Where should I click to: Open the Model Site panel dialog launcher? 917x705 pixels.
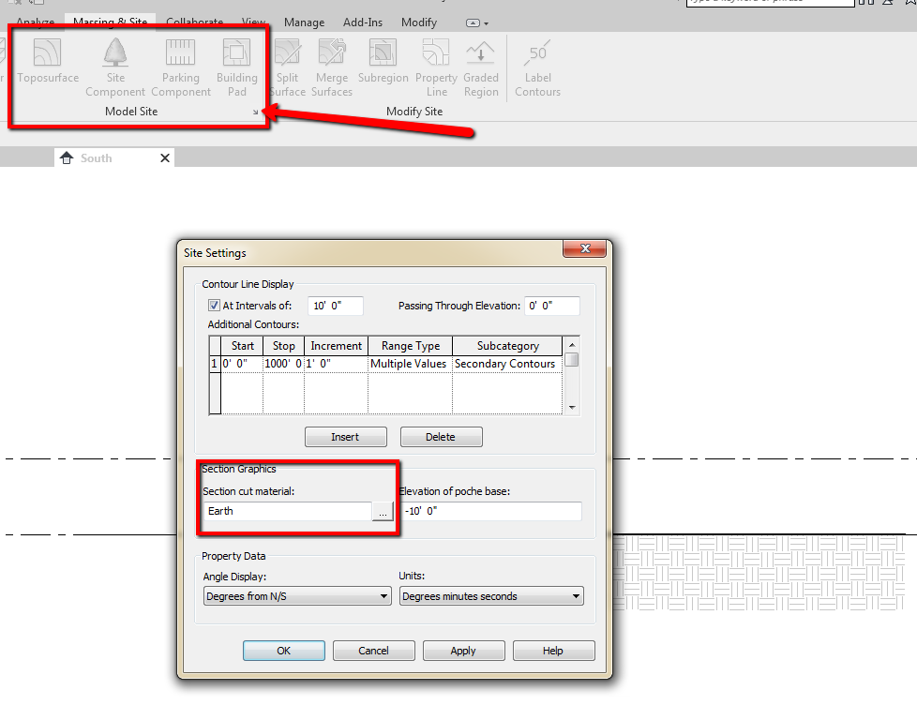[x=254, y=111]
